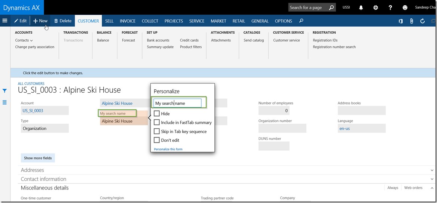Switch to the INVOICE tab
This screenshot has width=437, height=203.
click(x=128, y=21)
